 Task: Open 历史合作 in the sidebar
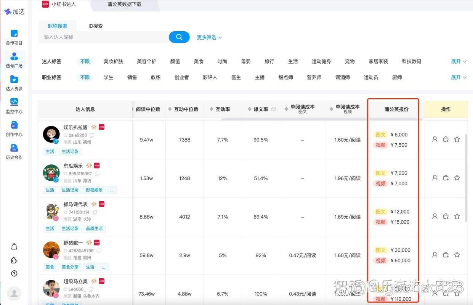tap(14, 151)
